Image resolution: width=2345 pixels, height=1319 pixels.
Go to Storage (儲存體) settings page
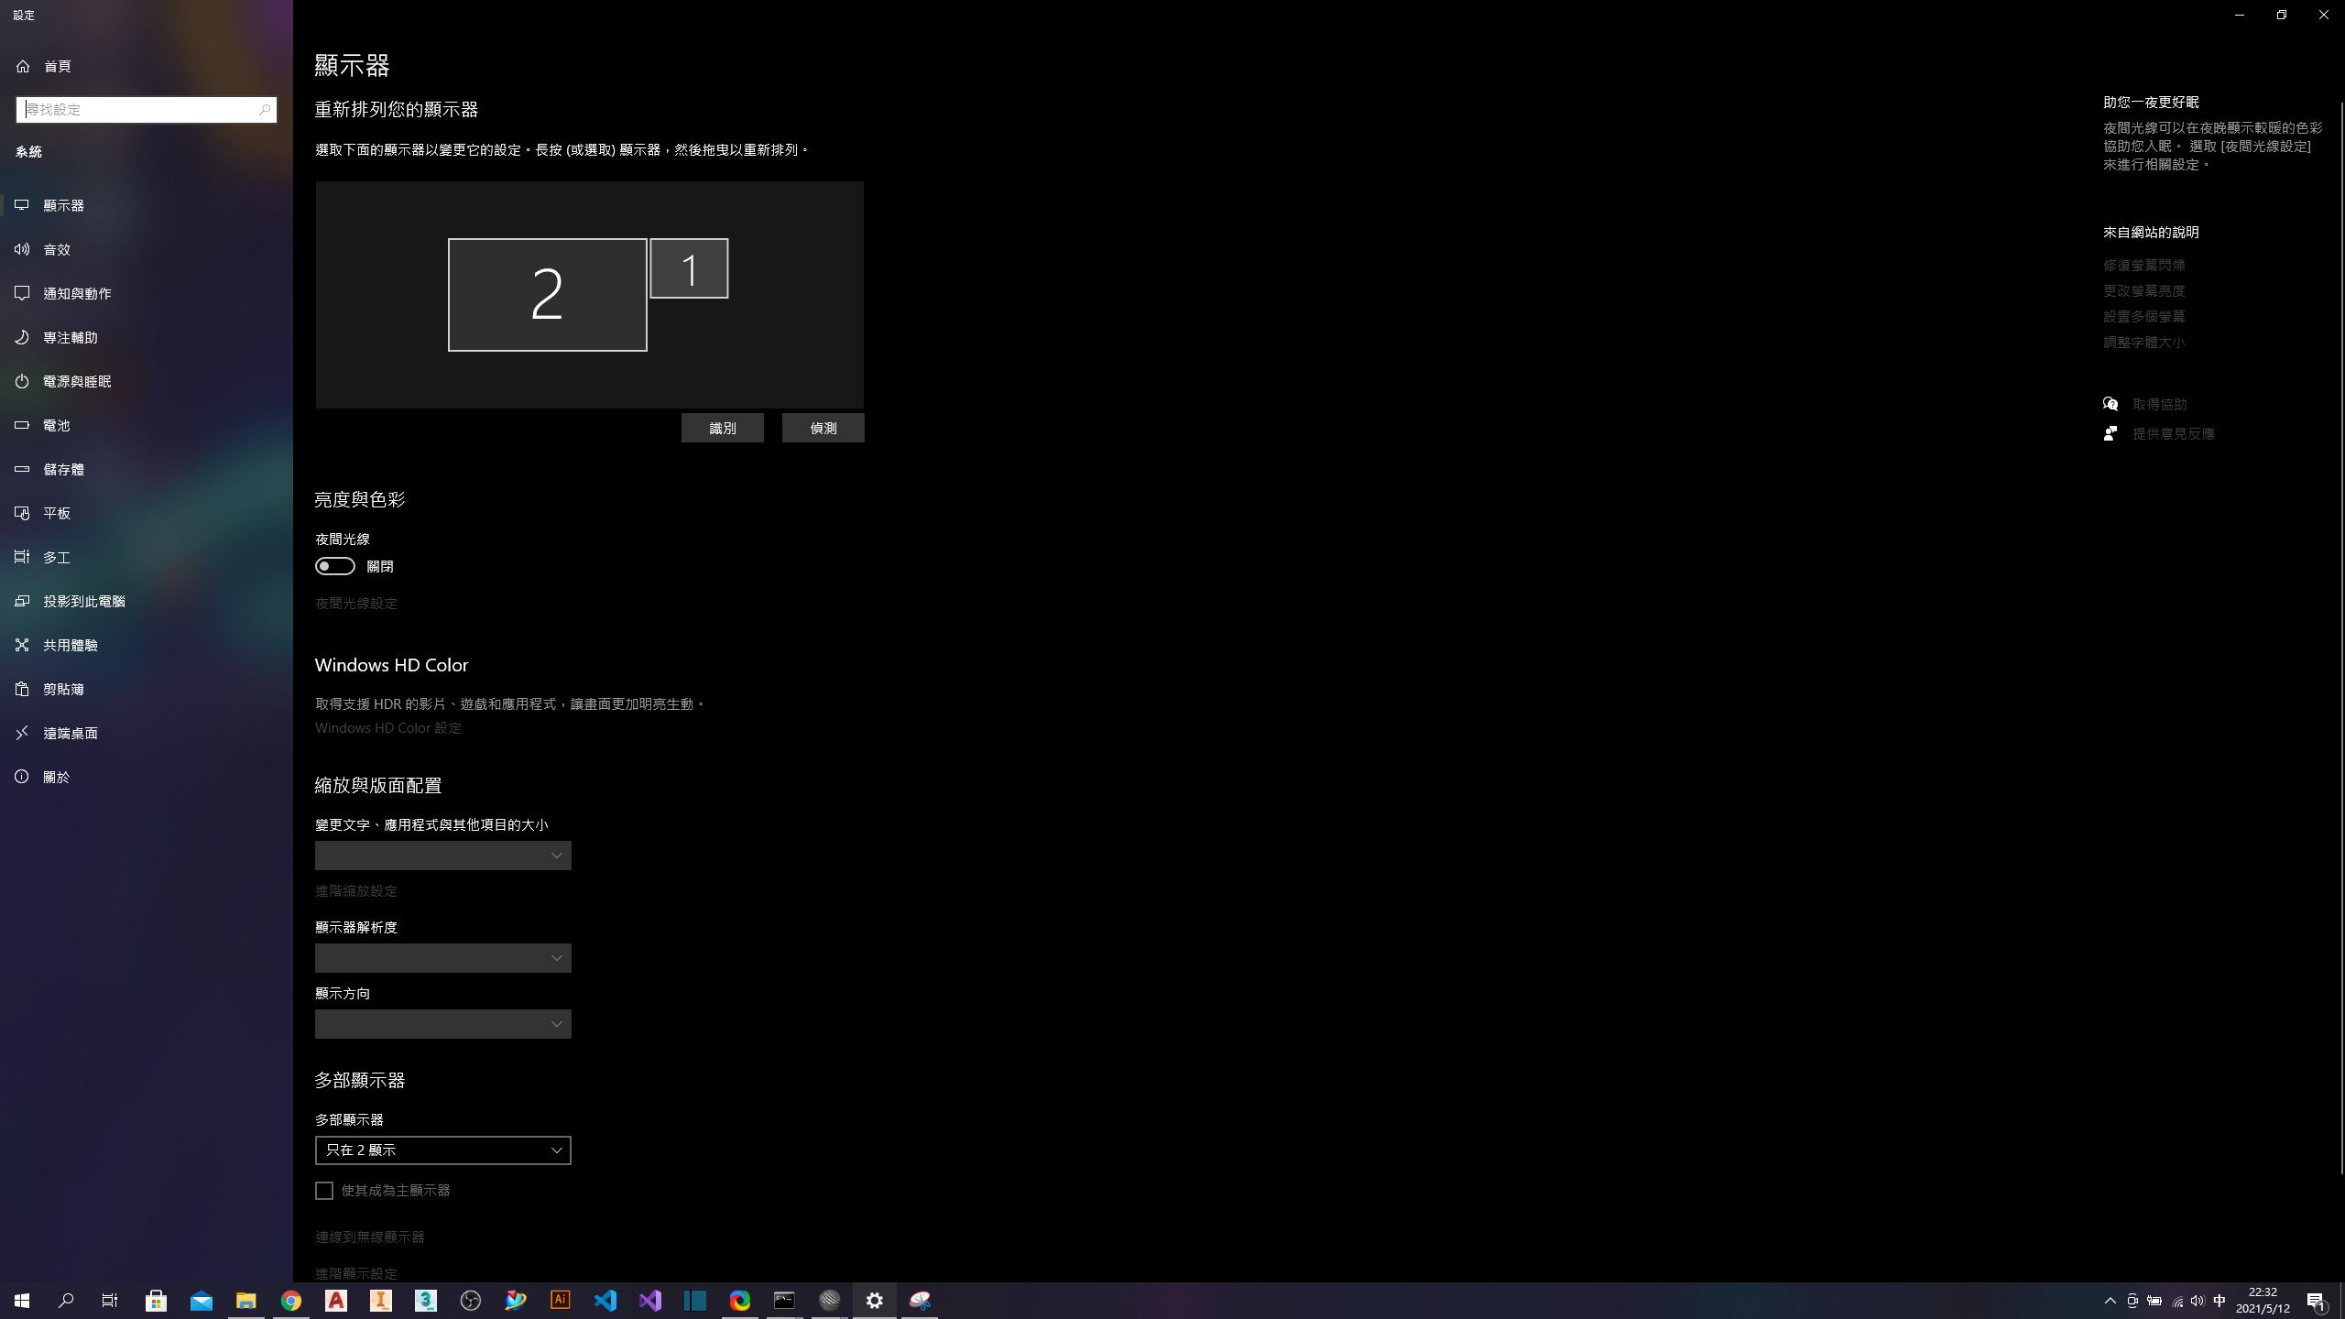click(x=63, y=469)
